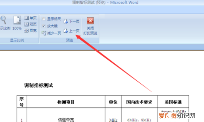Click table header 美国标准
This screenshot has width=204, height=122.
coord(173,102)
